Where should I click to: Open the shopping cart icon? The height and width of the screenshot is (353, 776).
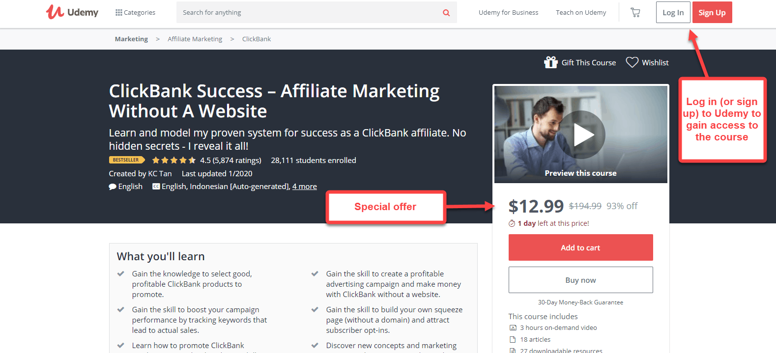click(635, 13)
